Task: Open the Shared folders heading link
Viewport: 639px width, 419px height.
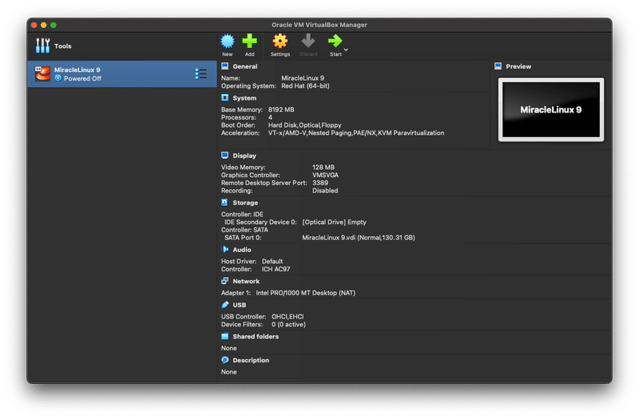Action: click(x=256, y=336)
